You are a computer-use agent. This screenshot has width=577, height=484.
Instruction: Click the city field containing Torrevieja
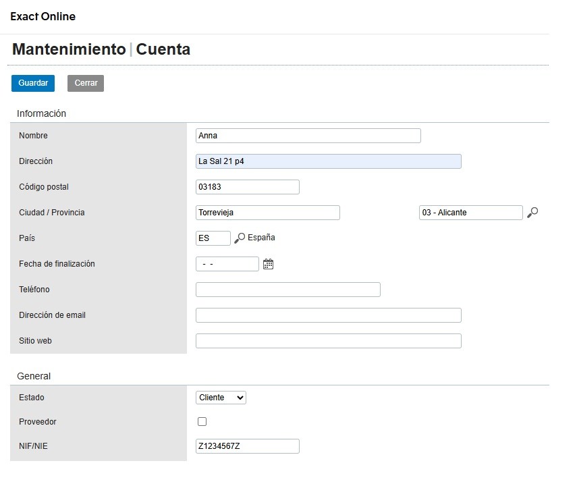click(267, 213)
